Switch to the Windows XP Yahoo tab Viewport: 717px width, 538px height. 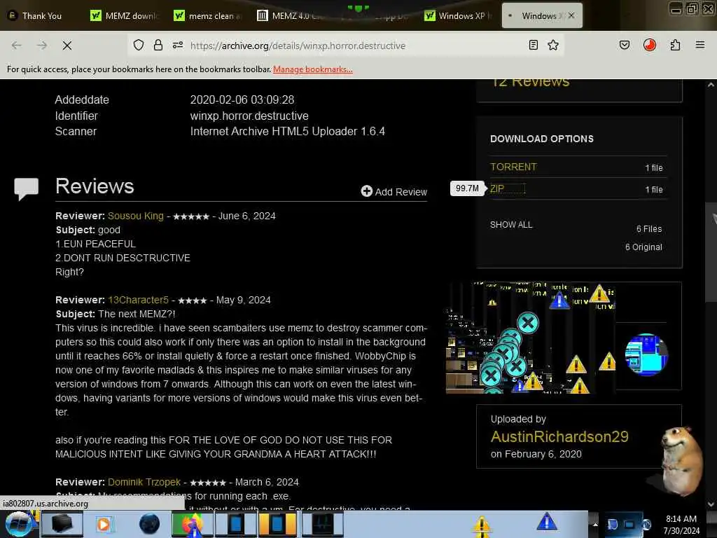pyautogui.click(x=457, y=16)
